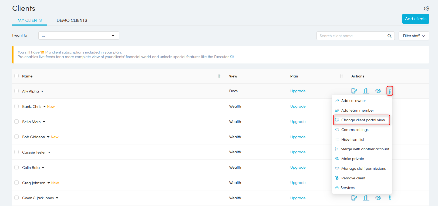Screen dimensions: 438x206
Task: Click the building icon in Ally Alpha row
Action: point(366,91)
